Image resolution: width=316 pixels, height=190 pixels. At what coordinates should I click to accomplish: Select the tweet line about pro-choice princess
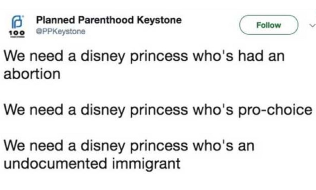coord(158,110)
